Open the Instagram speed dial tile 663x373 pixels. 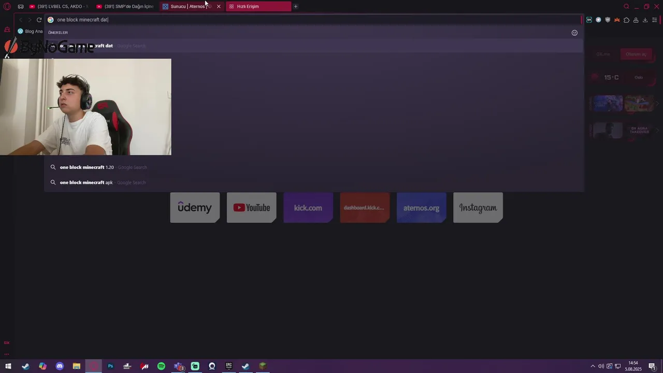click(478, 208)
